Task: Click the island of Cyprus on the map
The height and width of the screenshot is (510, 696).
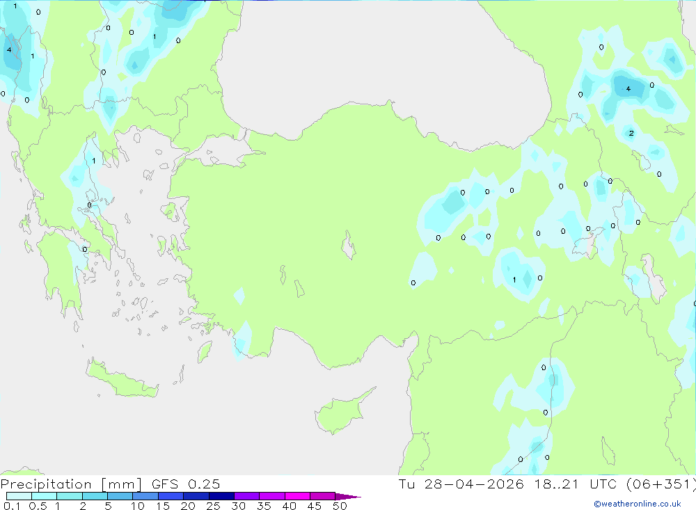Action: coord(342,413)
